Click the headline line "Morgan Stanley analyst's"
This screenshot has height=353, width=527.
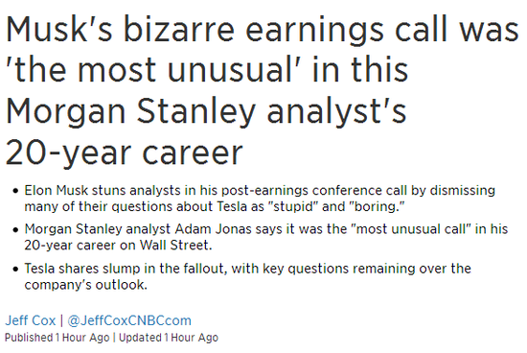(x=206, y=111)
